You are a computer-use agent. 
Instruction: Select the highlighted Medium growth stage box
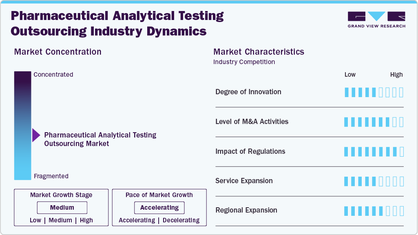[62, 208]
